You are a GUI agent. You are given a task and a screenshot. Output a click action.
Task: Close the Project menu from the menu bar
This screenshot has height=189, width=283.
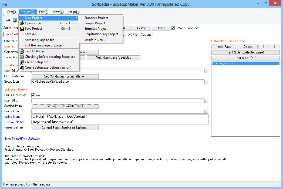(x=28, y=12)
